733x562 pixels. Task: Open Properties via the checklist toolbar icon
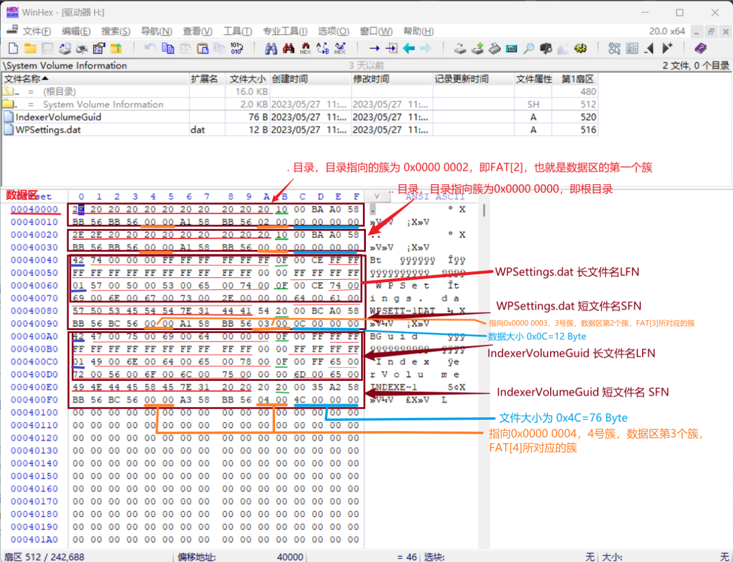(98, 48)
